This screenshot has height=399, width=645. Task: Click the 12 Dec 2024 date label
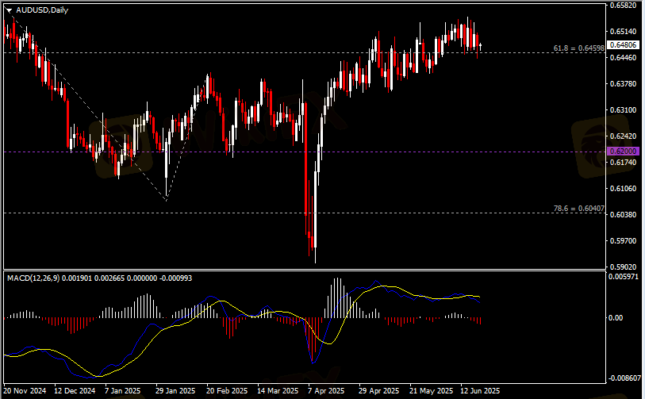(75, 390)
